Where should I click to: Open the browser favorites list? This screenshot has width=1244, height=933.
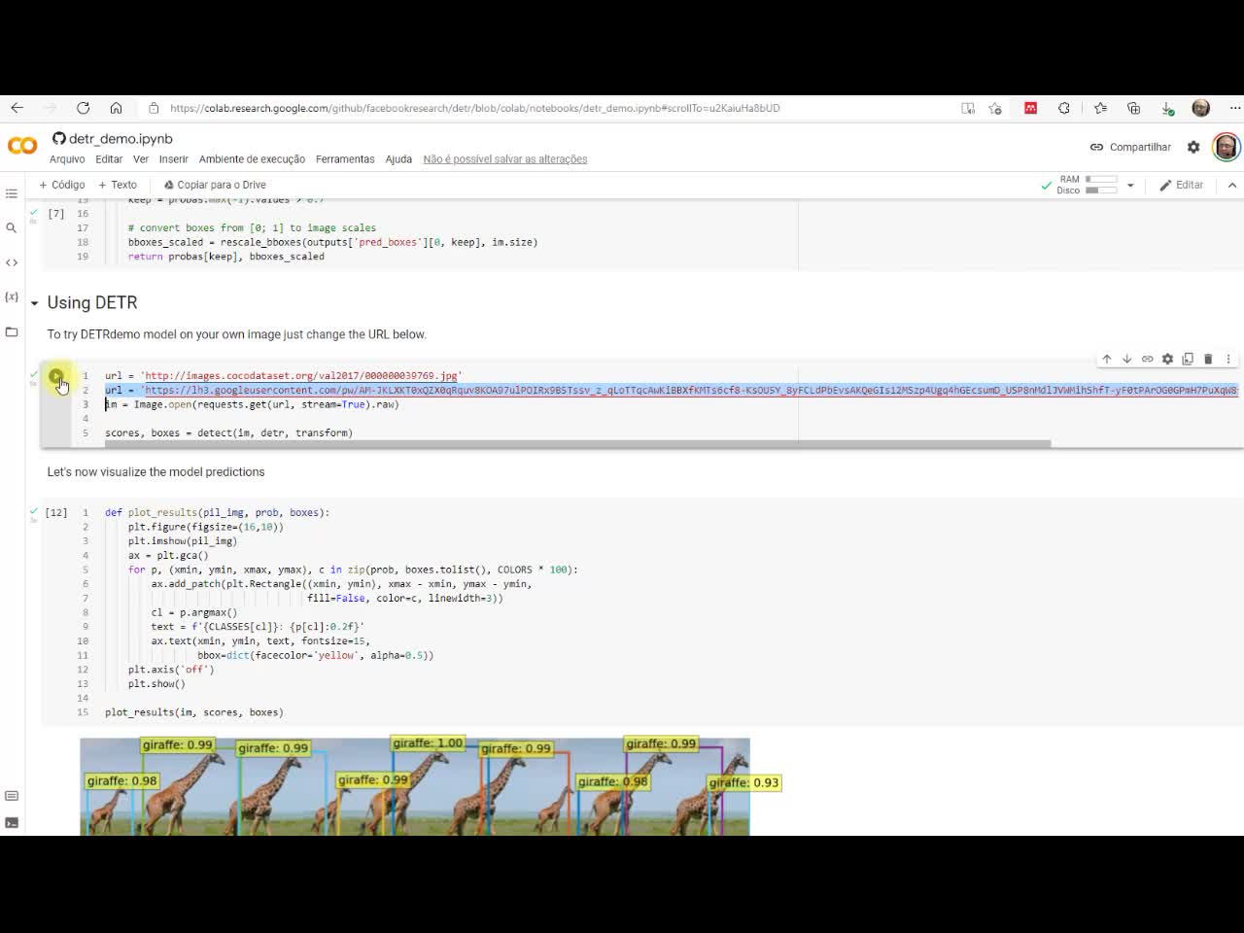pyautogui.click(x=1100, y=108)
